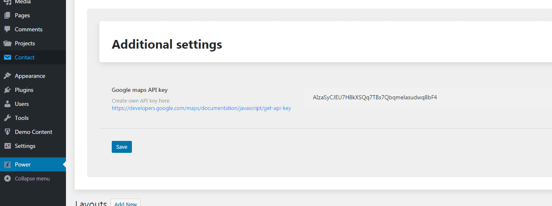Viewport: 552px width, 206px height.
Task: Click the Power lightning bolt icon
Action: 7,165
